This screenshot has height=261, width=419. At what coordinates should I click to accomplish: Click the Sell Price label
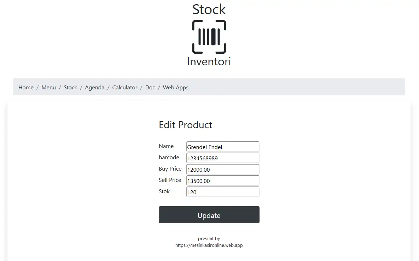[170, 180]
